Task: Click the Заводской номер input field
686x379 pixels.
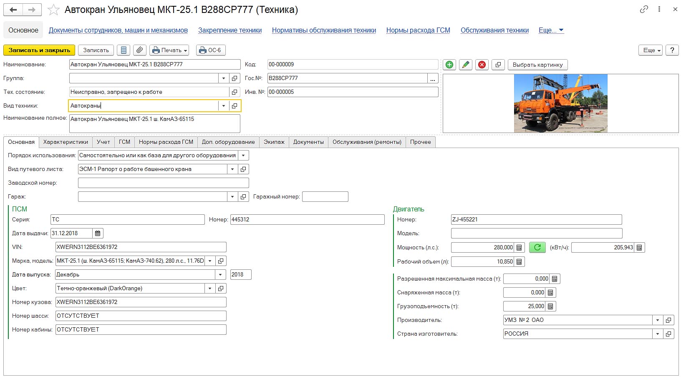Action: [x=164, y=183]
